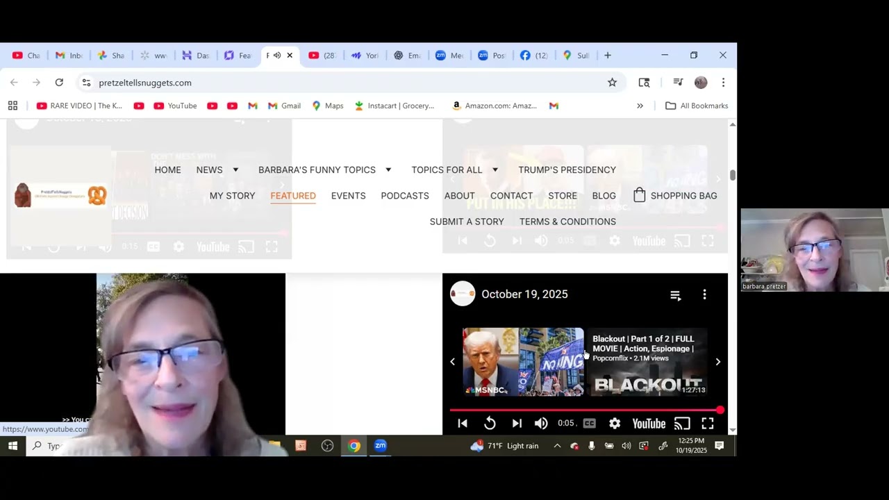Image resolution: width=889 pixels, height=500 pixels.
Task: Go to the HOME page
Action: click(167, 169)
